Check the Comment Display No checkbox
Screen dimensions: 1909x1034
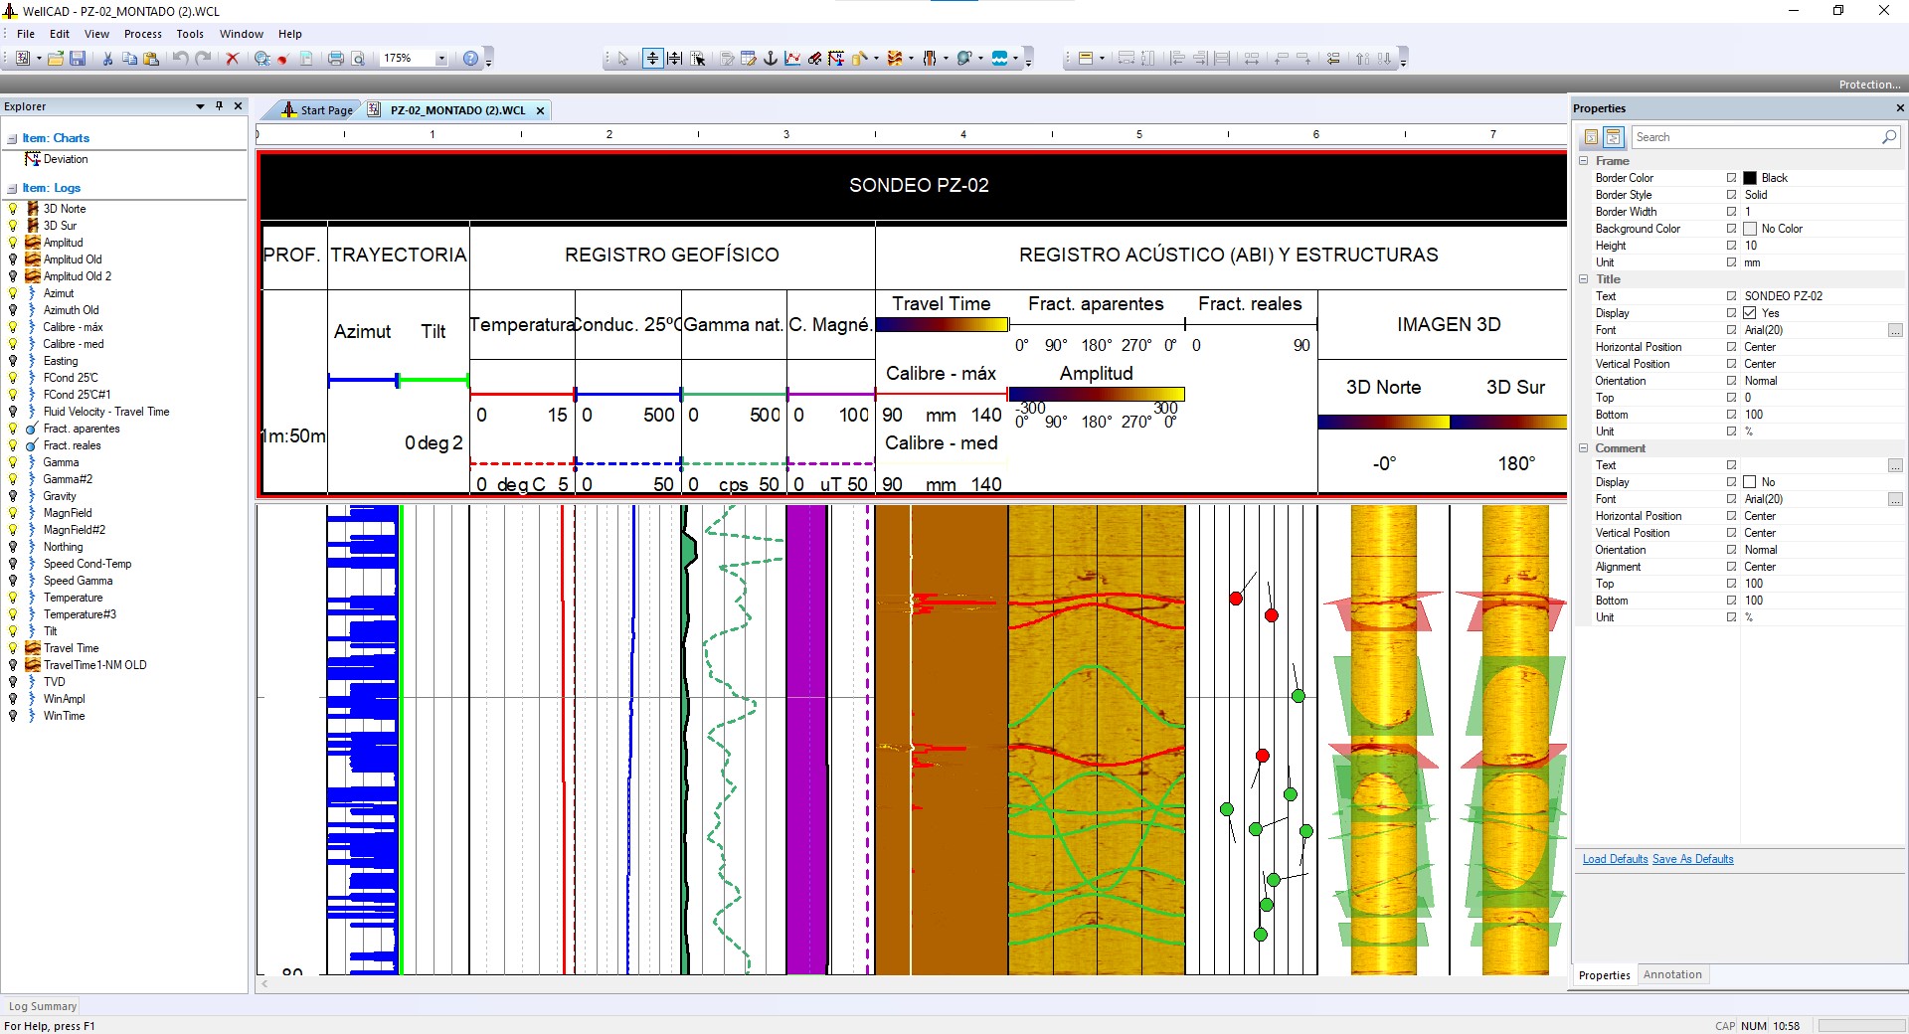pos(1750,482)
